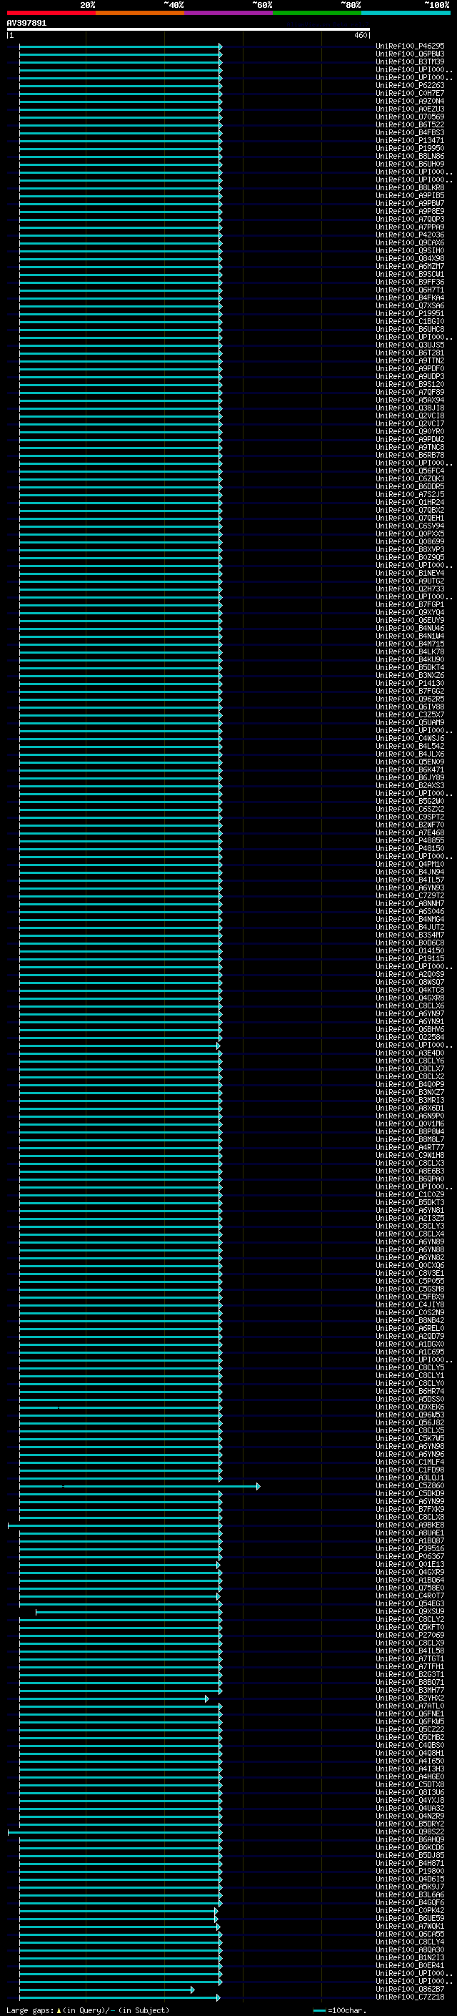Select the UniRef100_A7TGT1 label

click(409, 1658)
